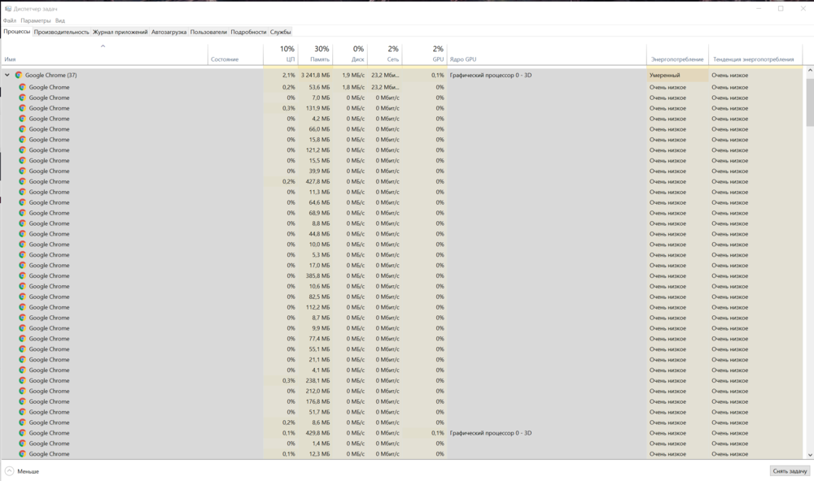Click Chrome icon of the 385,8 МБ process
814x481 pixels.
coord(23,275)
